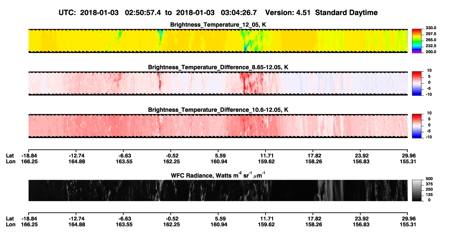Click the 10 label on the 10.6-12.05 colorbar
453x232 pixels.
click(x=429, y=113)
